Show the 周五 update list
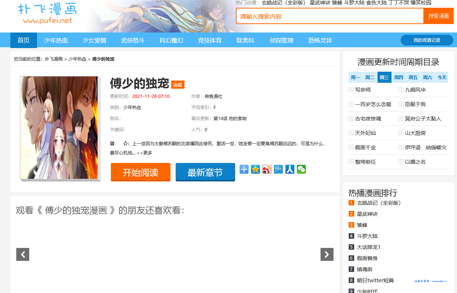 coord(413,77)
